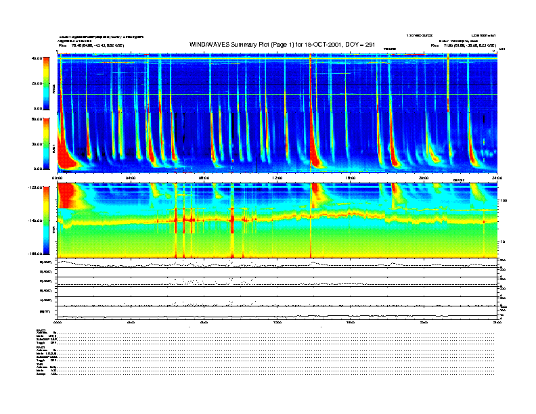Click the -155.00 tick on TNR color scale
The height and width of the screenshot is (414, 536).
(x=35, y=254)
